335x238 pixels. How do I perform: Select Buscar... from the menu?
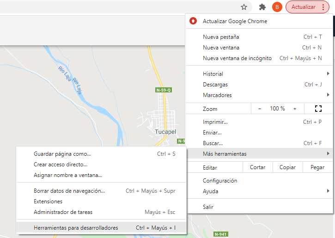point(259,143)
